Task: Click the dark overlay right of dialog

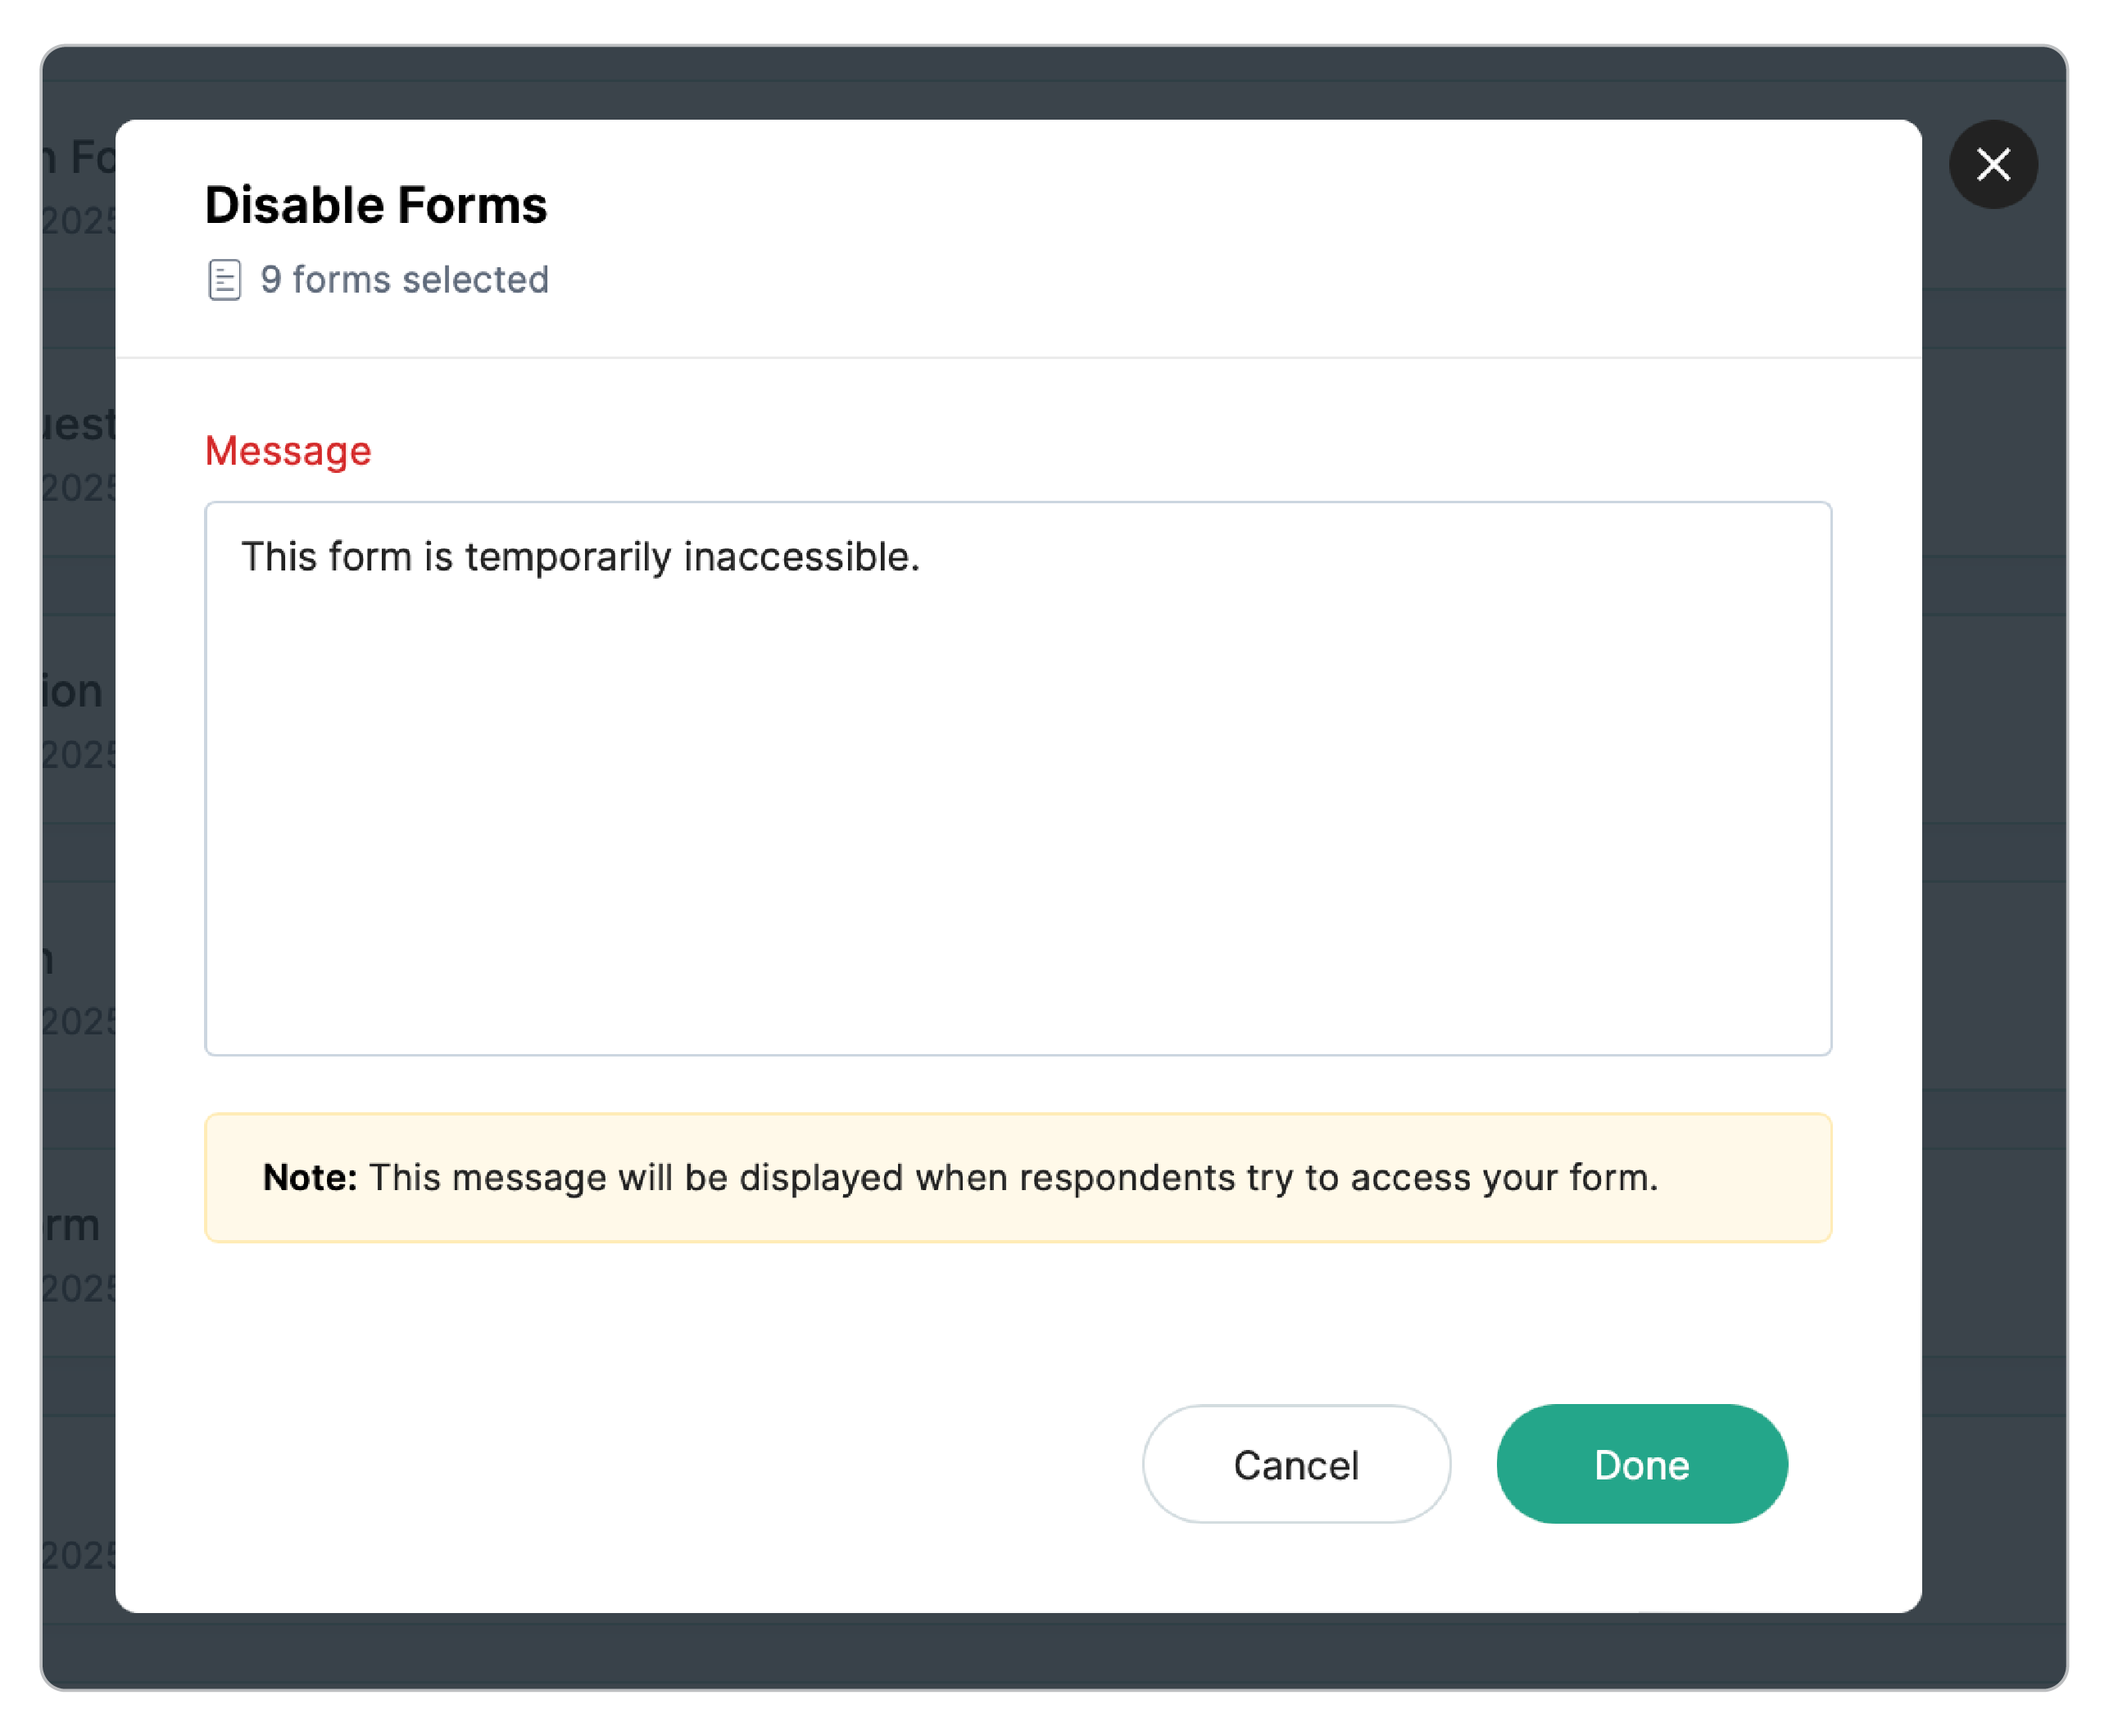Action: pos(1994,900)
